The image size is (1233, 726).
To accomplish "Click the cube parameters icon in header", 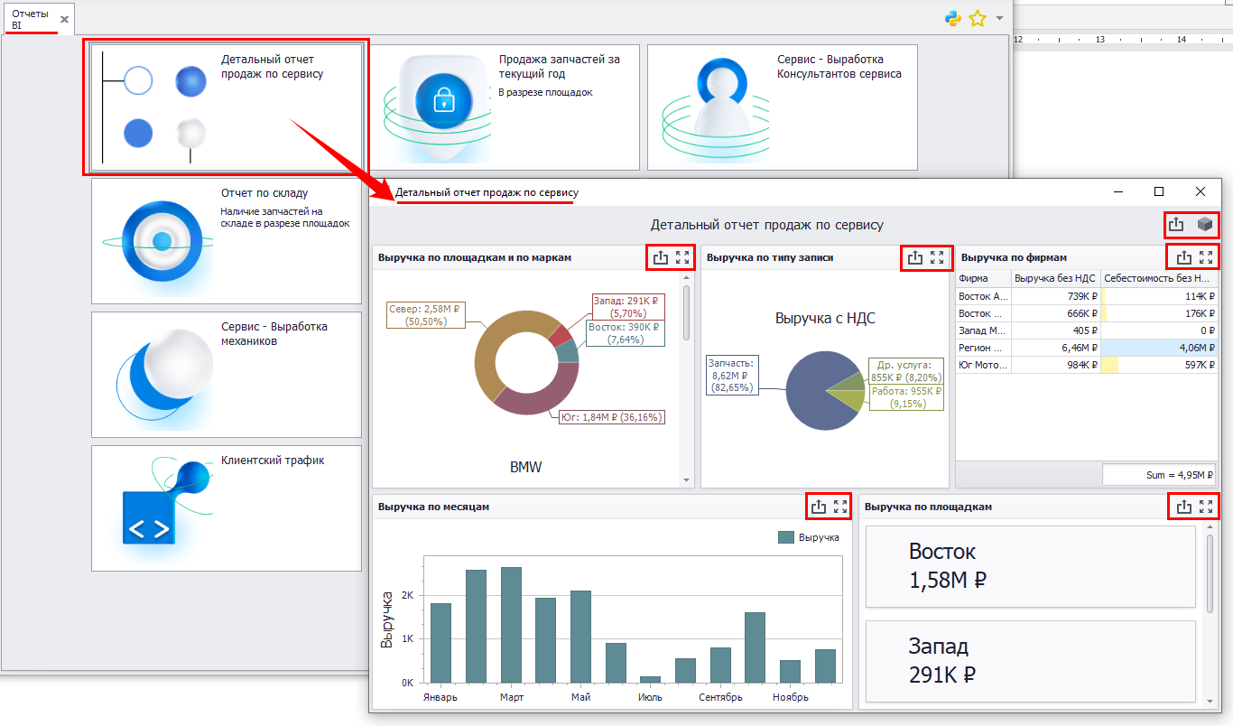I will pyautogui.click(x=1204, y=225).
